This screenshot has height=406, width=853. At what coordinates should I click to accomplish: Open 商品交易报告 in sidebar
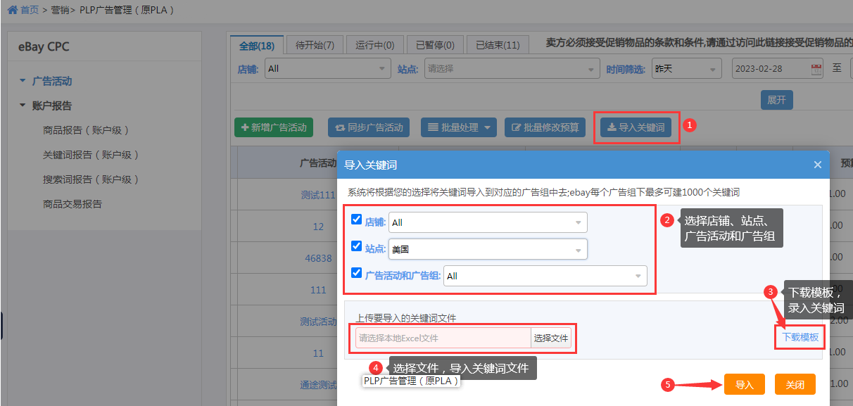coord(72,204)
